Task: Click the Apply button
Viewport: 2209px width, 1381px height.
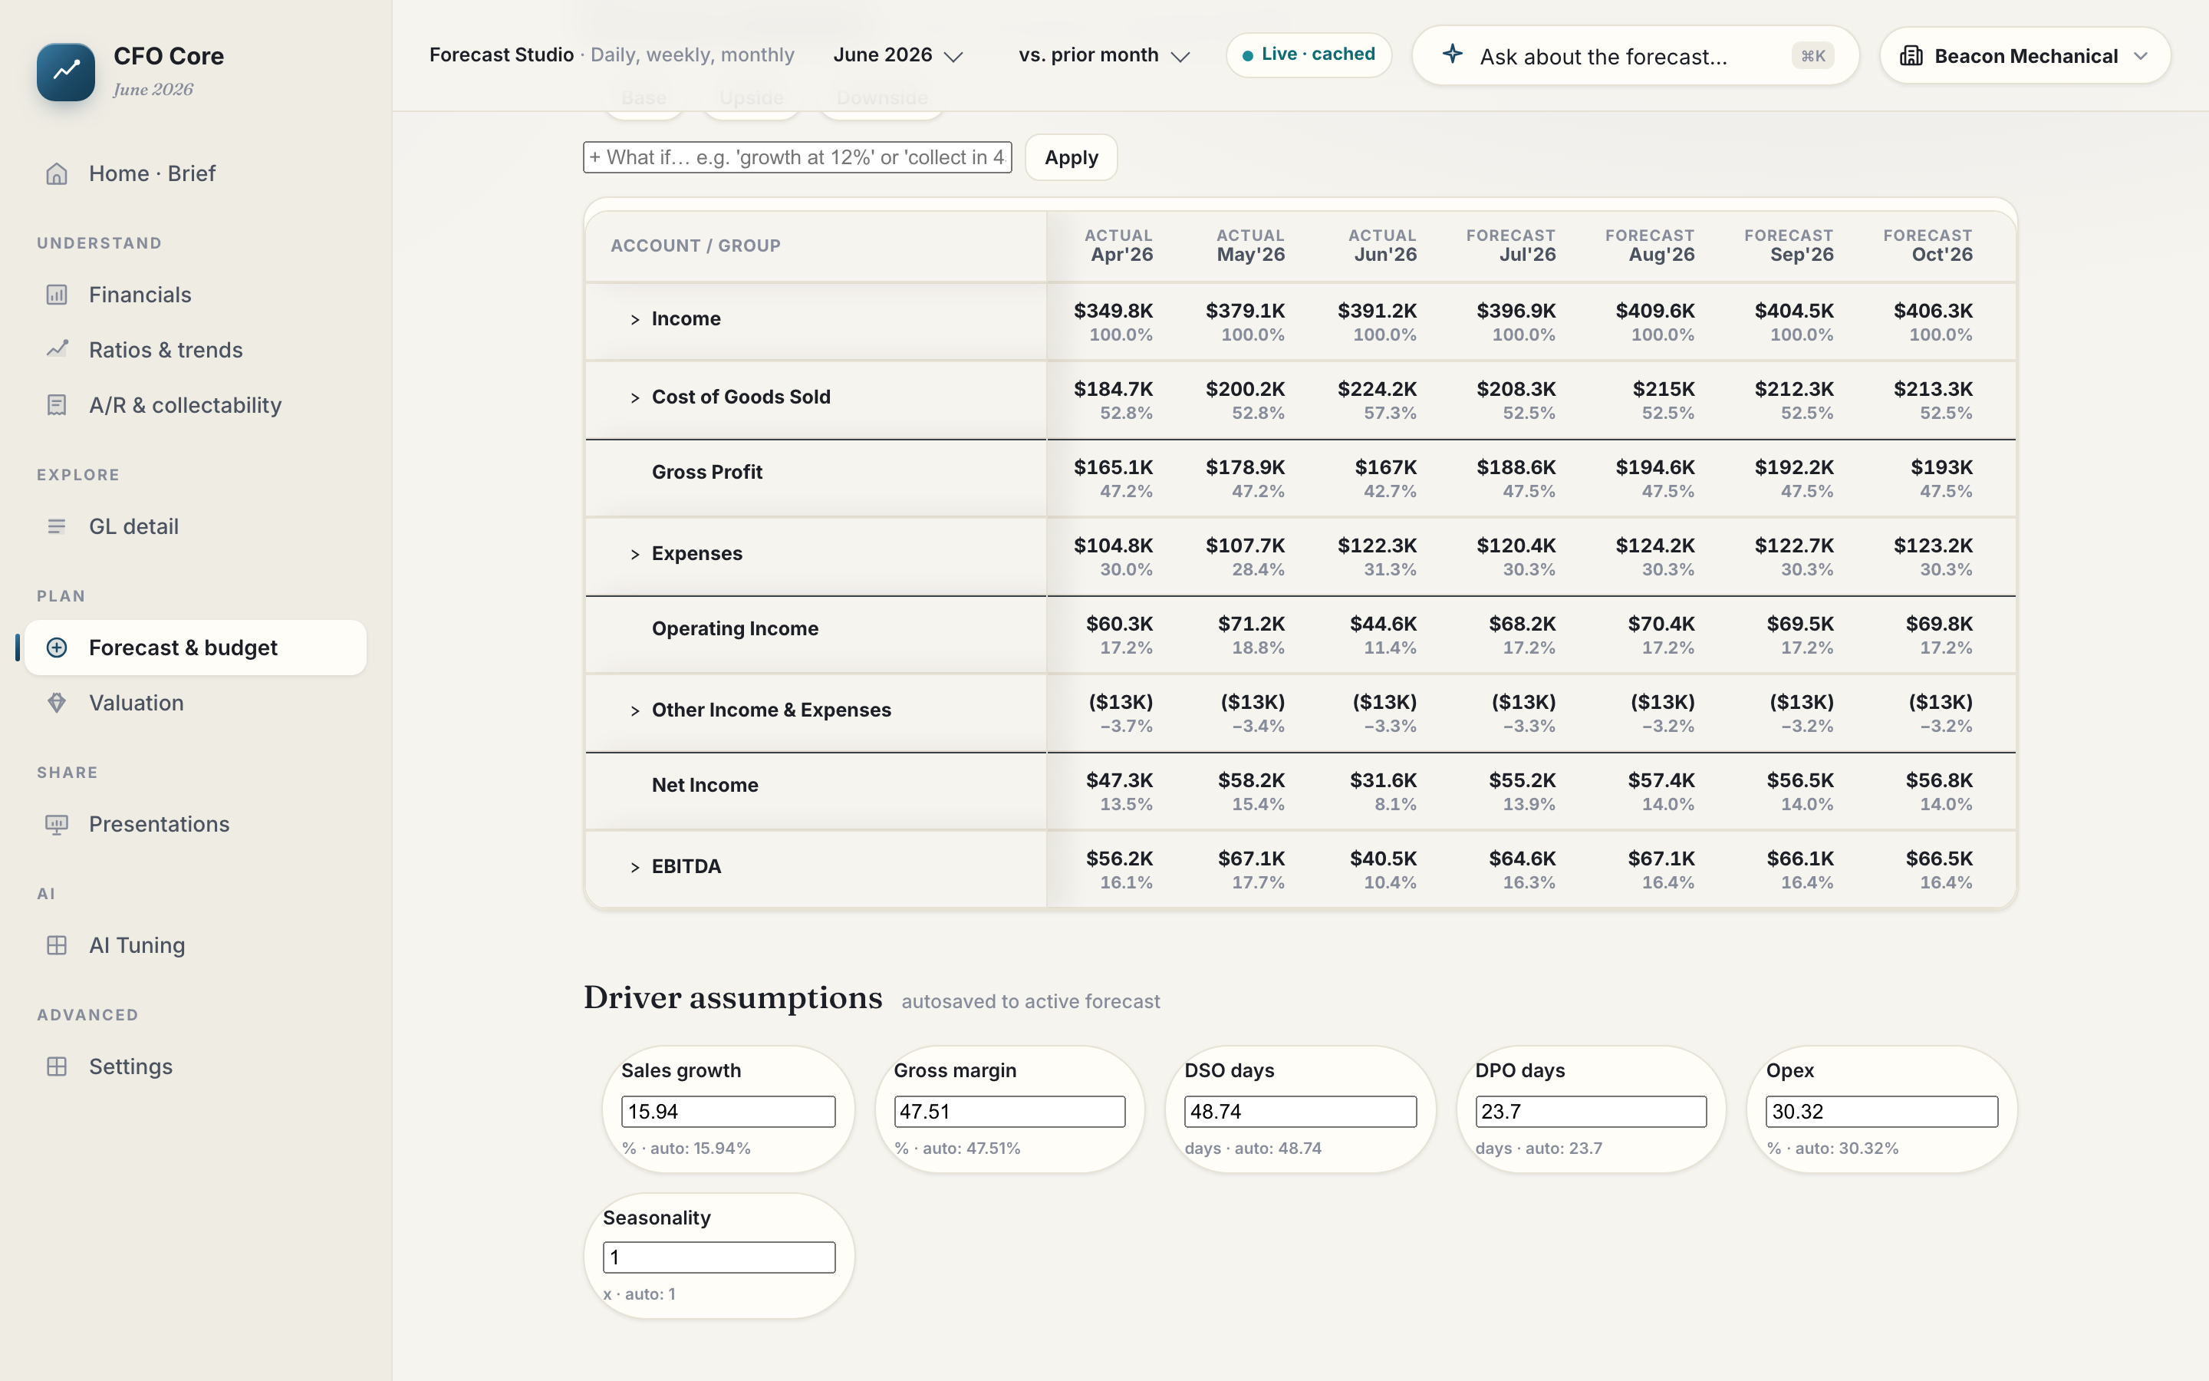Action: [1071, 157]
